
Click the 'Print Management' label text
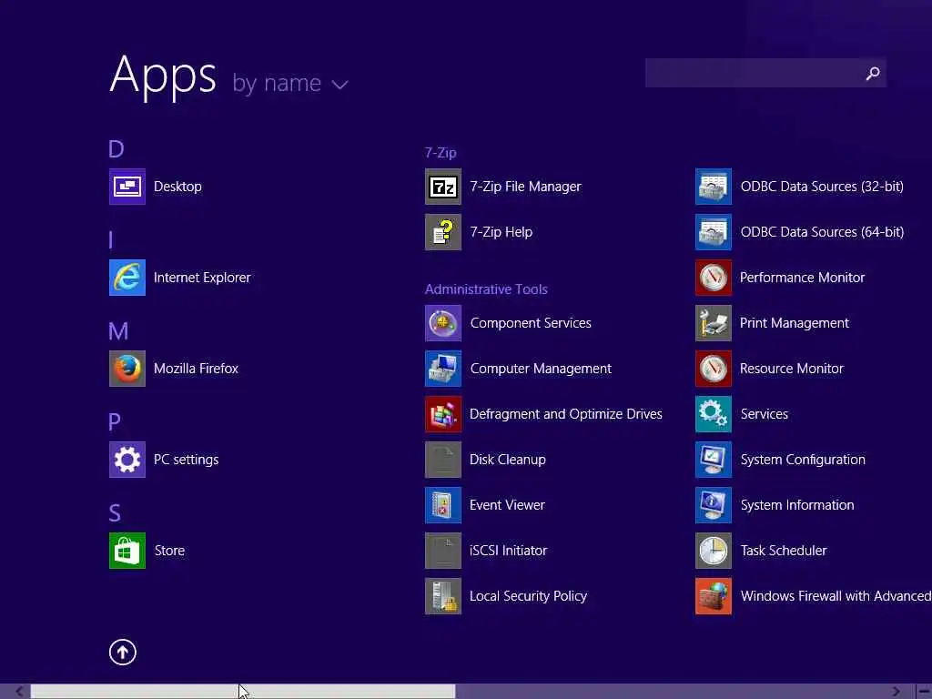coord(794,323)
